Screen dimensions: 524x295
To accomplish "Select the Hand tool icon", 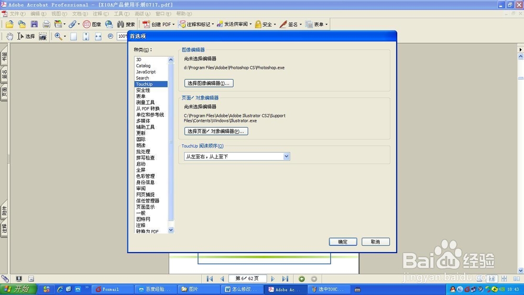I will [9, 37].
